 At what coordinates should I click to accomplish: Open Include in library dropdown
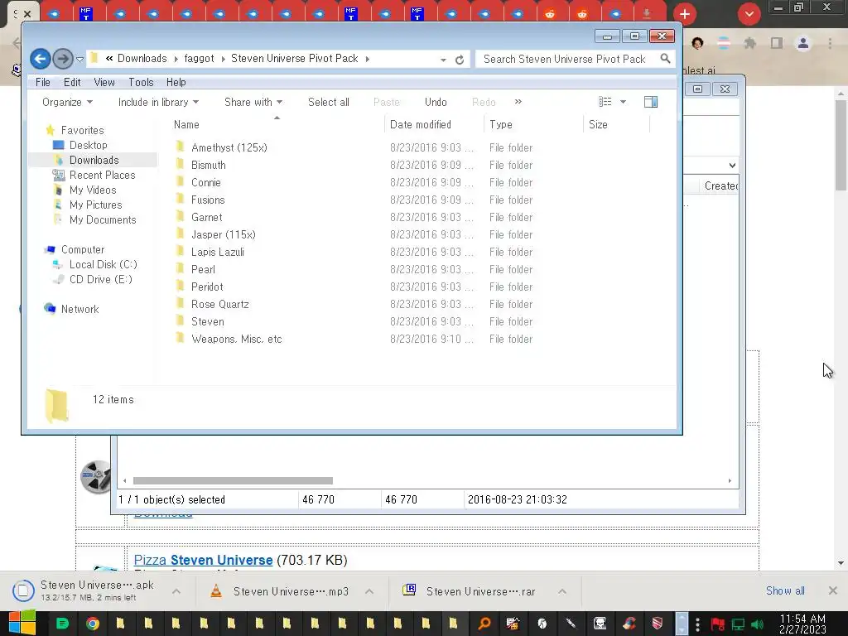click(x=158, y=102)
